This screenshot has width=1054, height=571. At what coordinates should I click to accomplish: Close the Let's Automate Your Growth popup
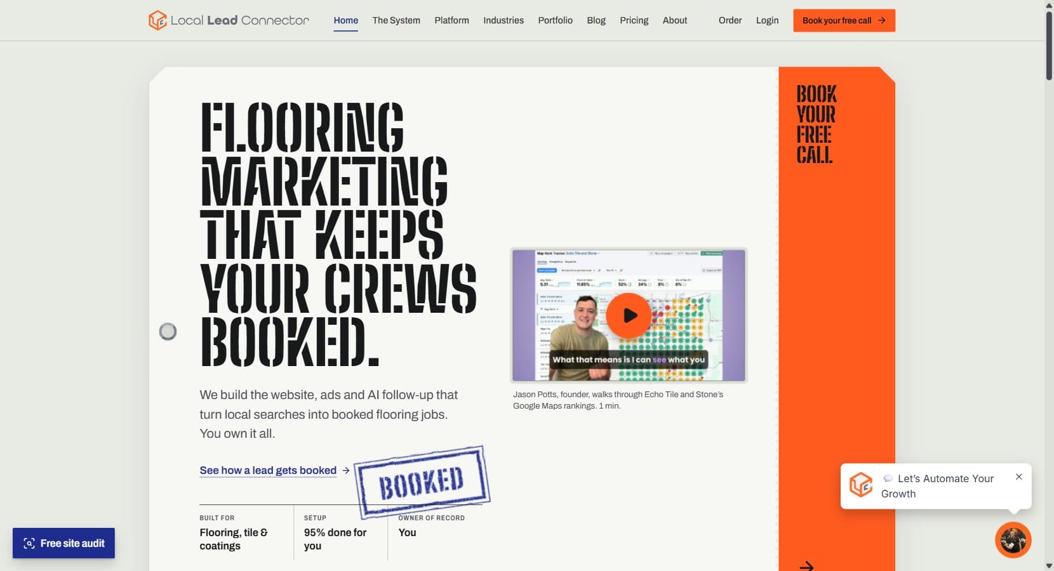(1018, 476)
